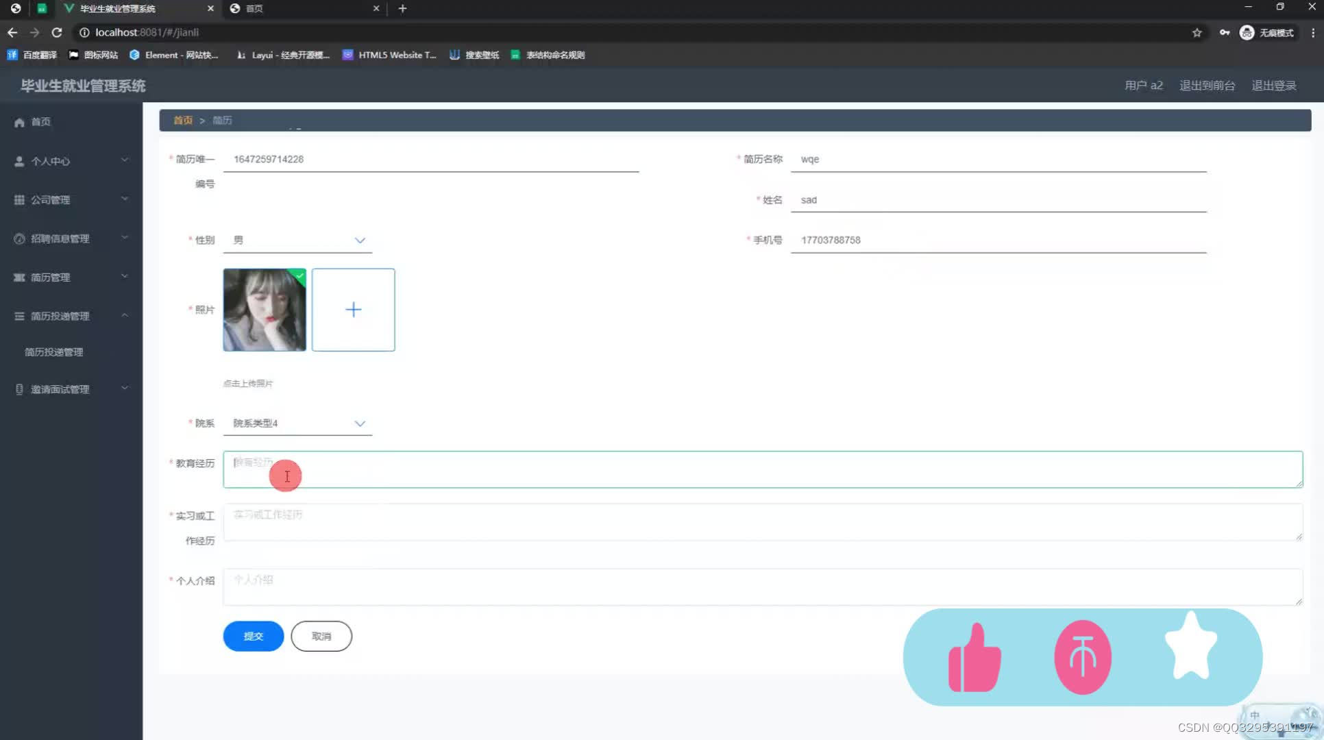Click into the 个人介绍 textarea
The width and height of the screenshot is (1324, 740).
pos(763,587)
